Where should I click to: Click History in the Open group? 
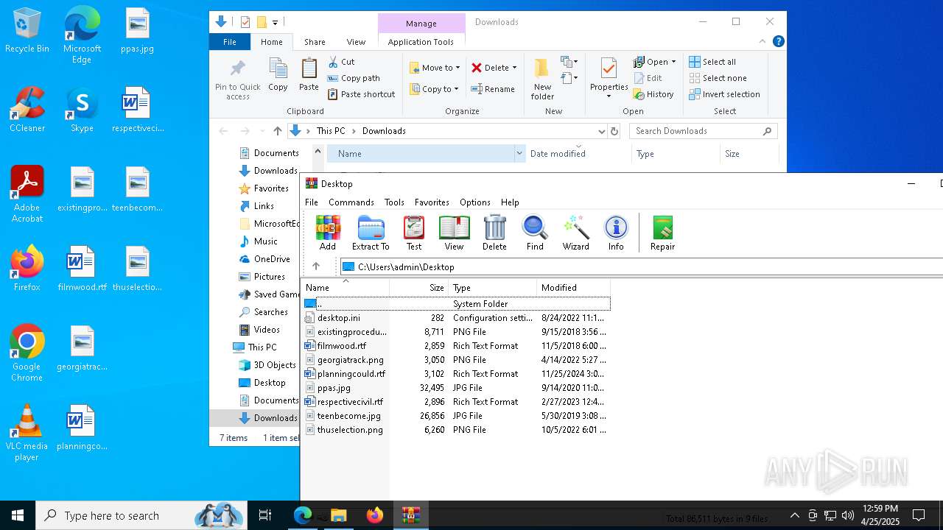[x=653, y=94]
